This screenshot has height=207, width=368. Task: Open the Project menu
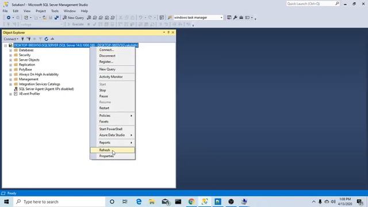(41, 11)
